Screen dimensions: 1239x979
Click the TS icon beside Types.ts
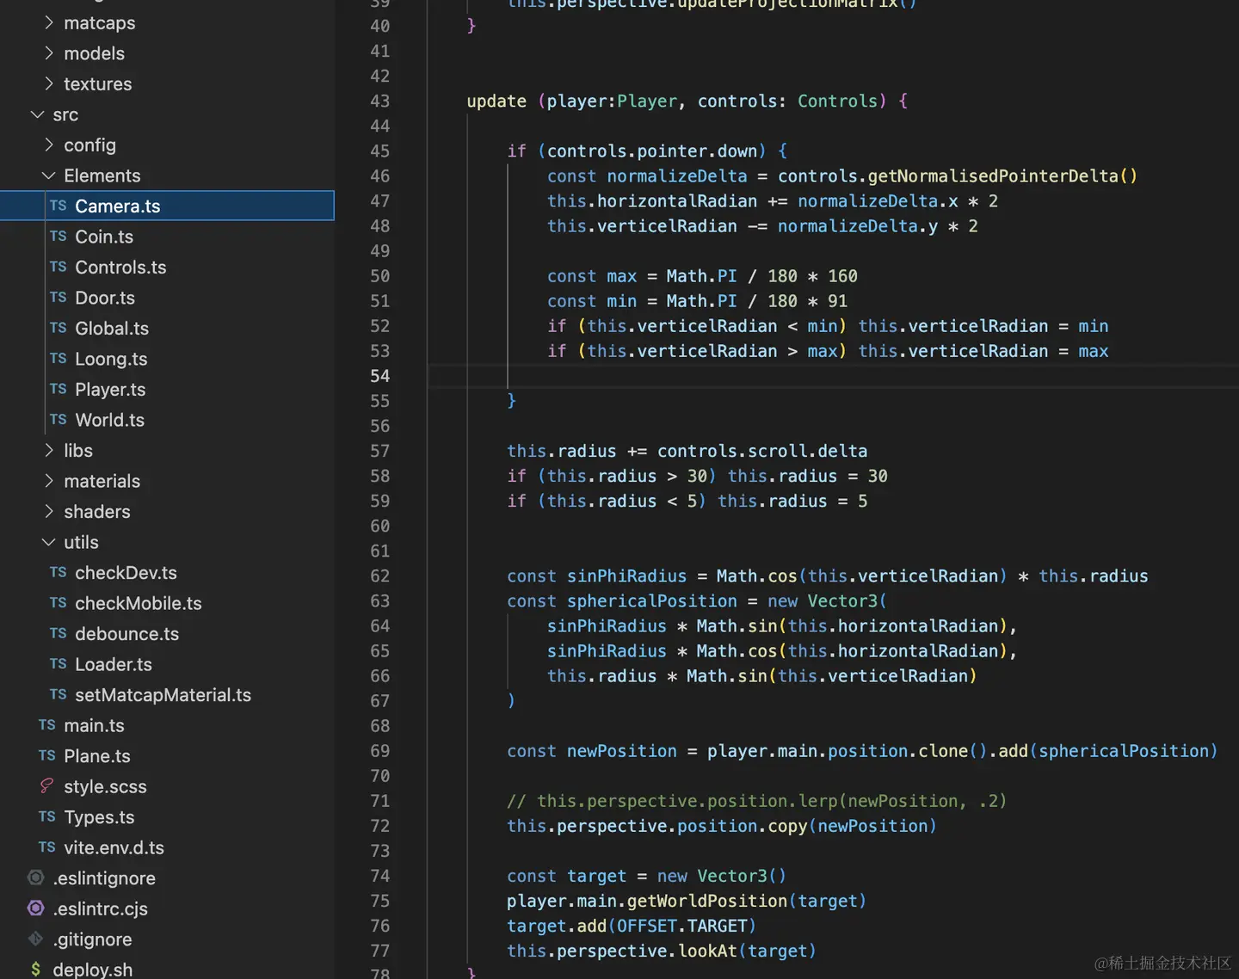(46, 816)
